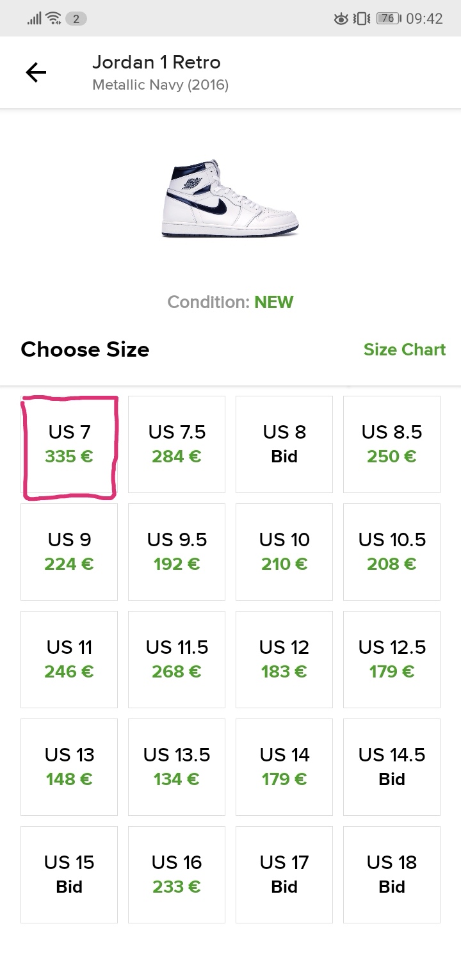Select size US 16 for 233 €
The image size is (461, 958).
pyautogui.click(x=177, y=875)
